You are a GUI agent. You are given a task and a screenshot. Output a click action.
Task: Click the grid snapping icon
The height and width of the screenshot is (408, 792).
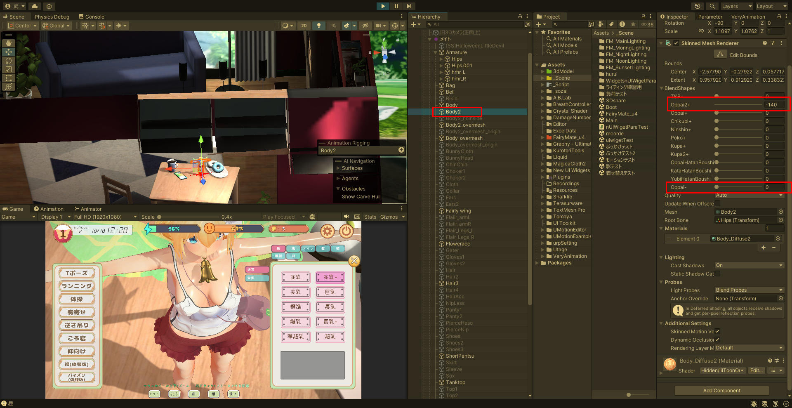pos(85,26)
